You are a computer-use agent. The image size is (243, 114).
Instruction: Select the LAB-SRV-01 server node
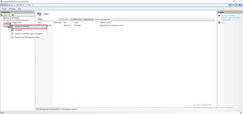[x=17, y=20]
